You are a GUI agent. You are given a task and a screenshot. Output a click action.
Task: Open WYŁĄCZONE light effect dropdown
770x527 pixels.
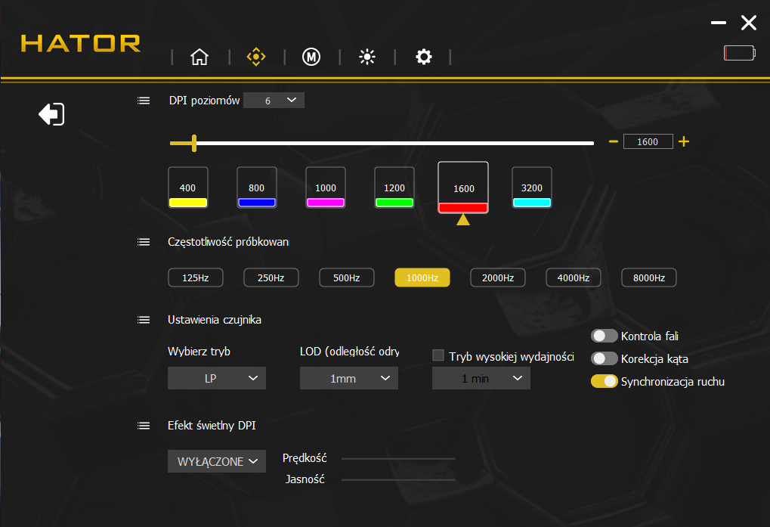(x=217, y=461)
